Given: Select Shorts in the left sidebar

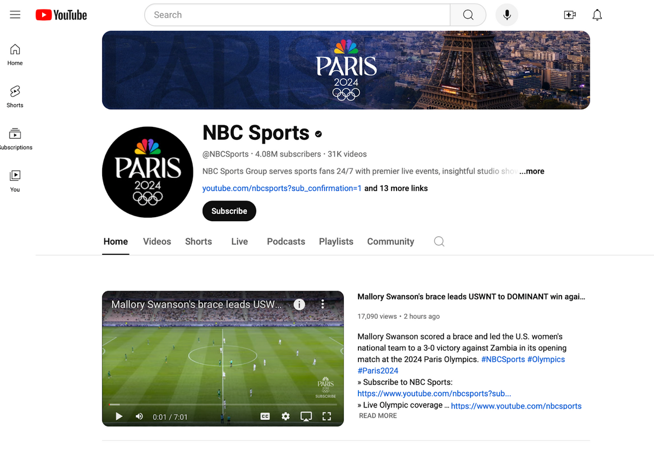Looking at the screenshot, I should coord(15,95).
